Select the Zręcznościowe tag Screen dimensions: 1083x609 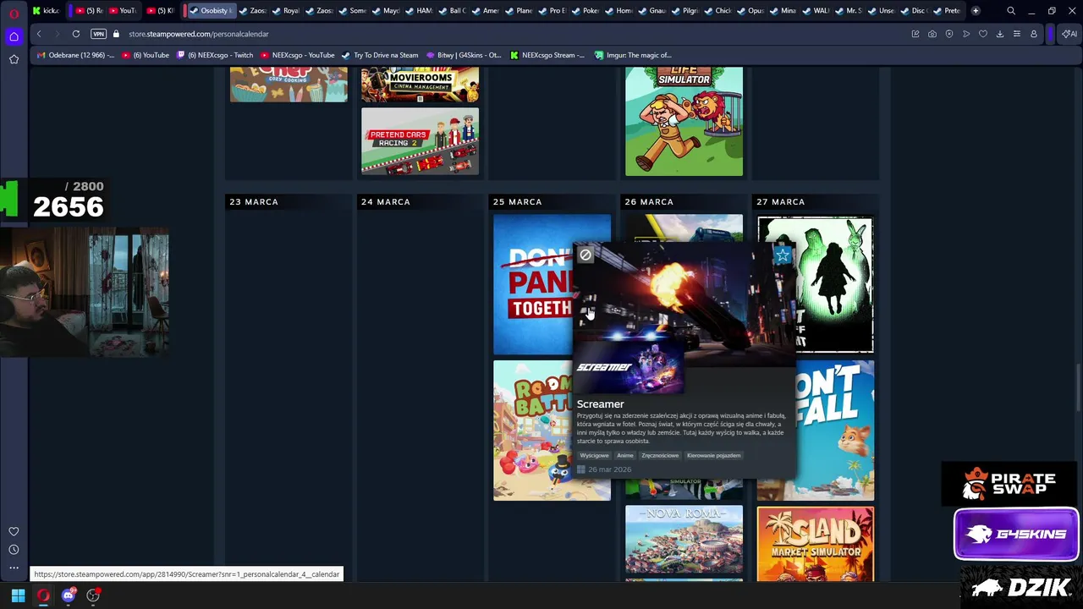point(660,455)
